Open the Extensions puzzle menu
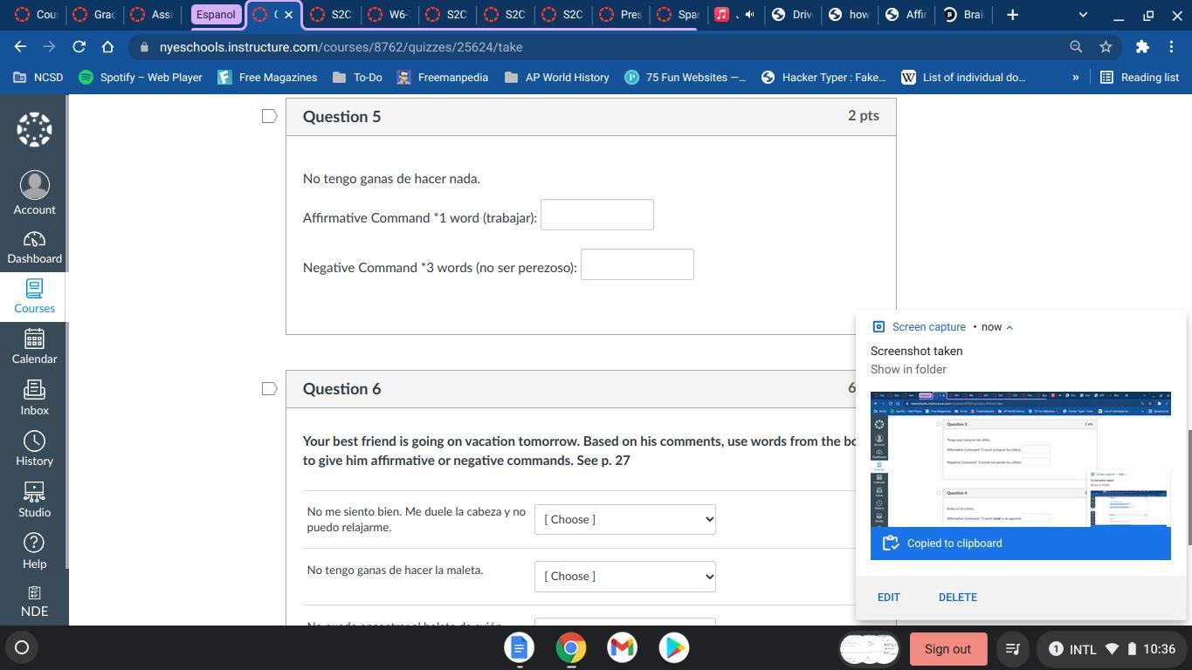Image resolution: width=1192 pixels, height=670 pixels. 1142,47
